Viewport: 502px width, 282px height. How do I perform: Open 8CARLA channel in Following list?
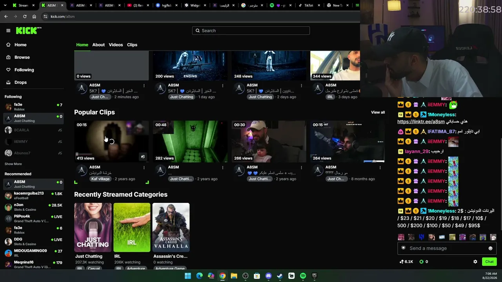point(33,130)
